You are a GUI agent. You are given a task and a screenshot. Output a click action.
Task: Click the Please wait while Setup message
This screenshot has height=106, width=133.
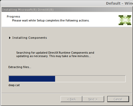(x=51, y=20)
